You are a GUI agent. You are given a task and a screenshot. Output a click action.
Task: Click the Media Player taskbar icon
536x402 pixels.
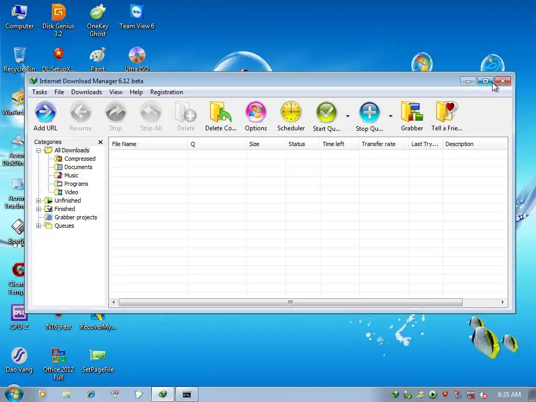[x=42, y=394]
